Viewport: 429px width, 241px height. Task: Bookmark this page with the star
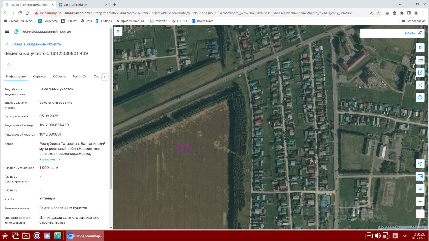tap(378, 13)
